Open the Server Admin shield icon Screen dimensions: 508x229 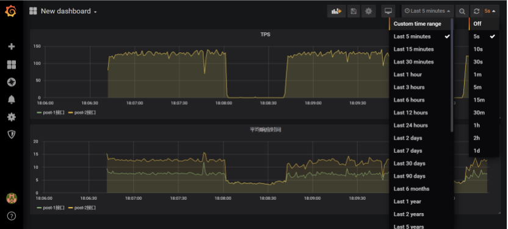point(12,135)
